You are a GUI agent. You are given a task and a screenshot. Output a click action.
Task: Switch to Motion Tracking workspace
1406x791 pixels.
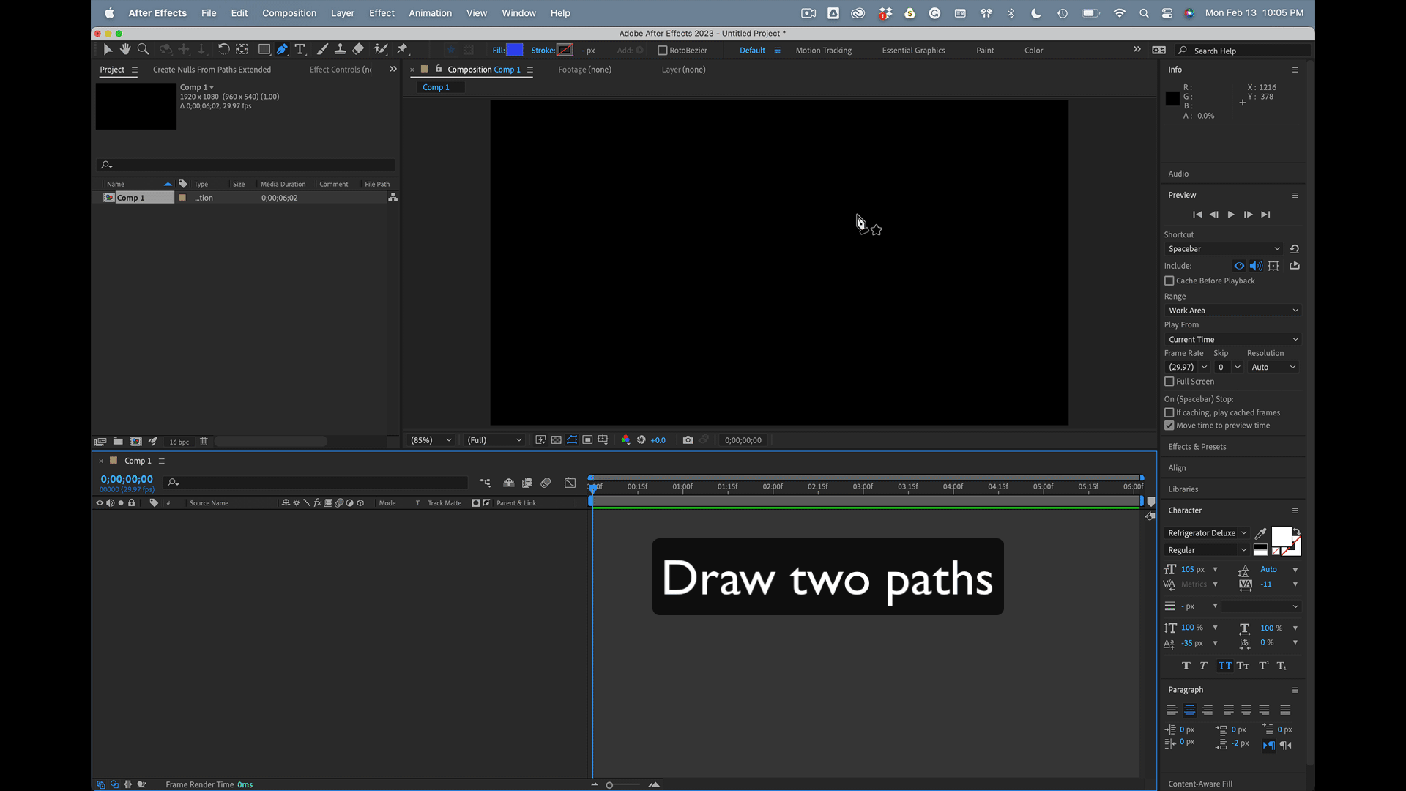823,51
